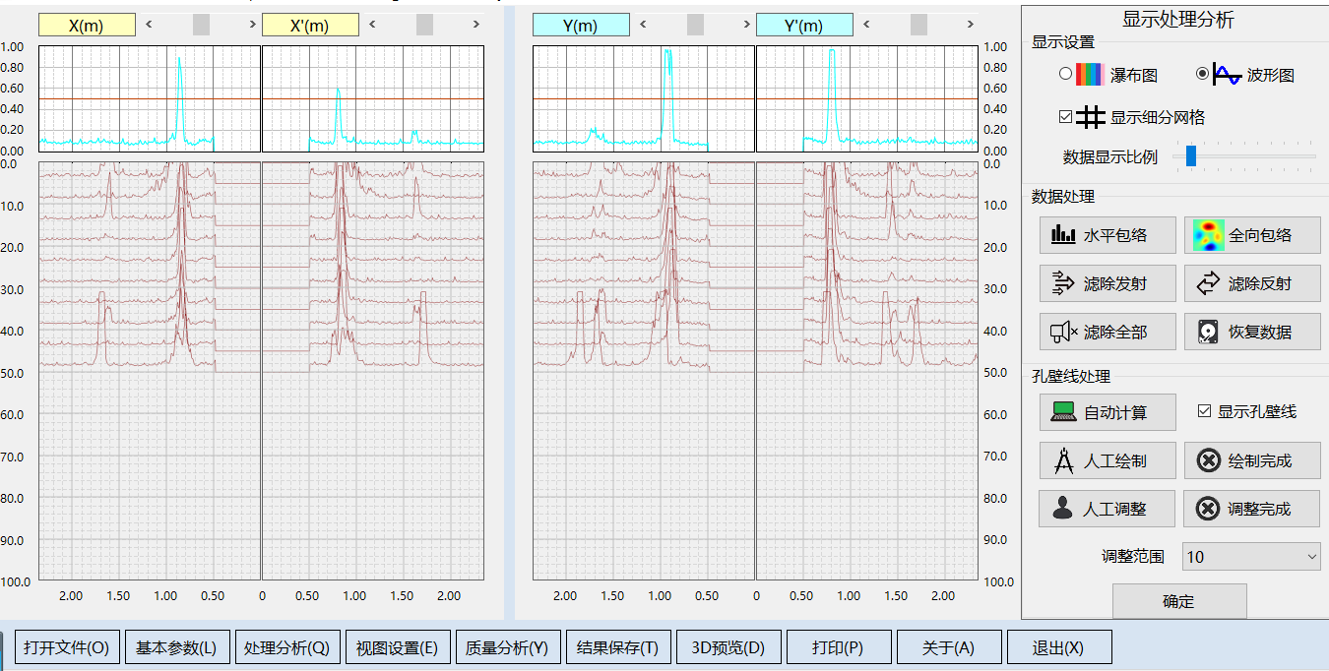Image resolution: width=1329 pixels, height=671 pixels.
Task: Click the 数据处理 section label
Action: pyautogui.click(x=1063, y=197)
